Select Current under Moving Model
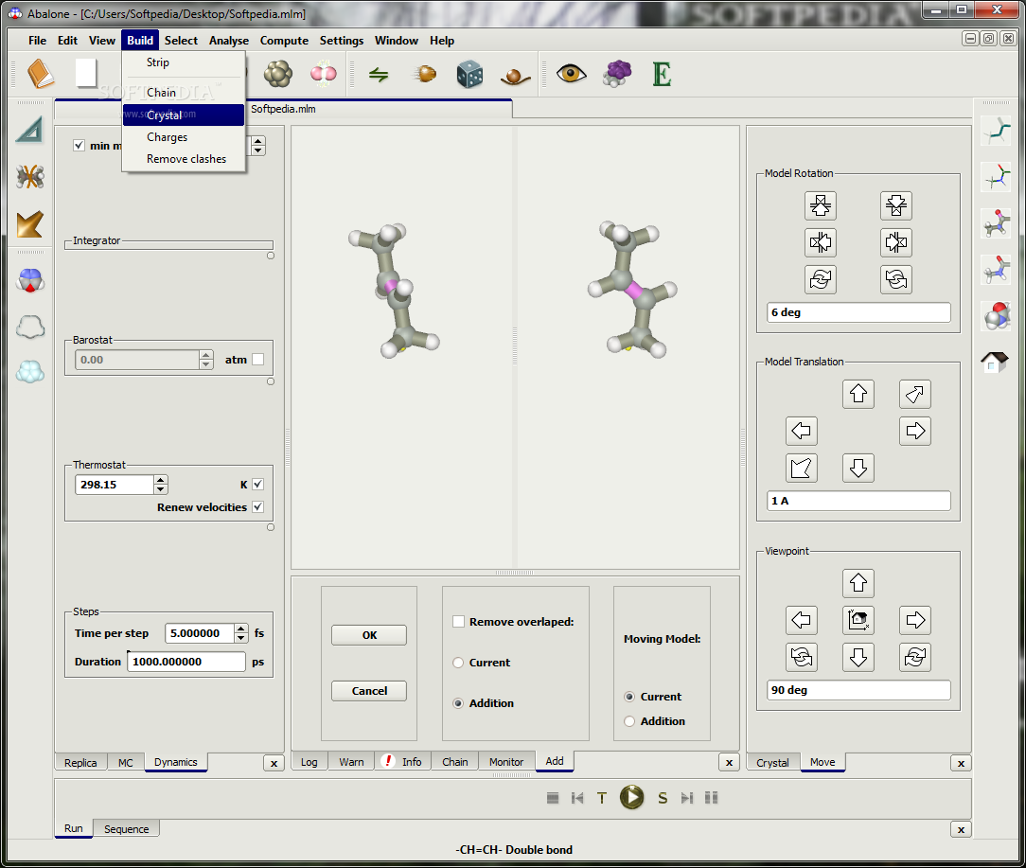 click(629, 697)
